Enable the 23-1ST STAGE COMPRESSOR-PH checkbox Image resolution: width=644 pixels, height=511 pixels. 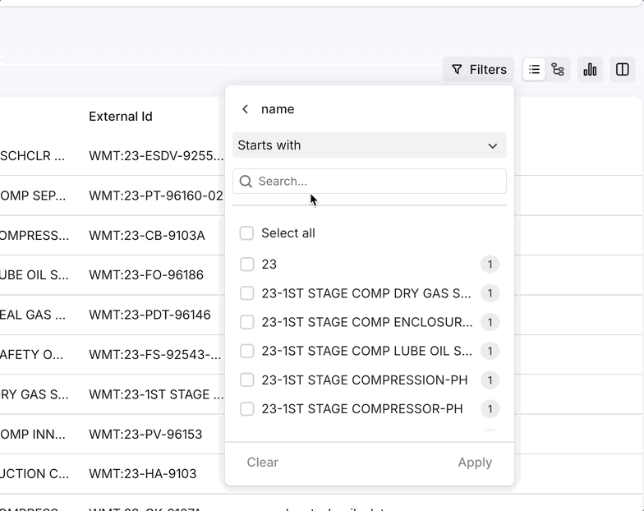(x=246, y=409)
